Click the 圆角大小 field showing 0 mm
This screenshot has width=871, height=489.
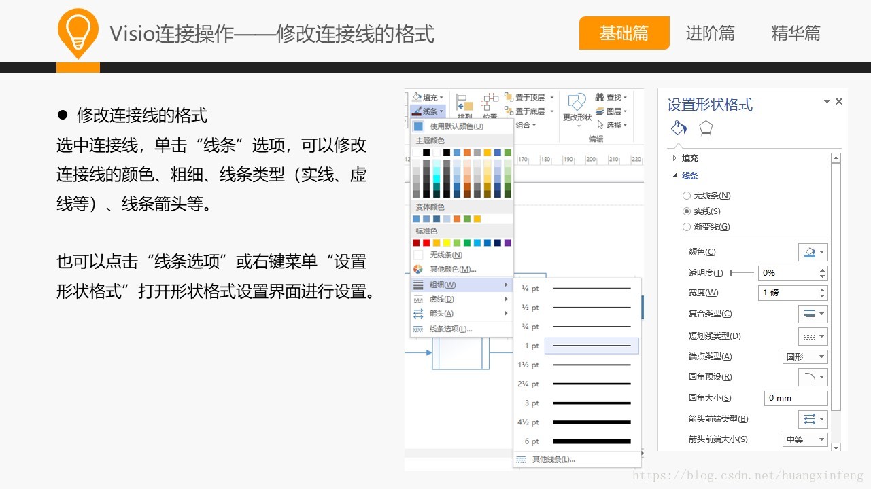(x=796, y=398)
